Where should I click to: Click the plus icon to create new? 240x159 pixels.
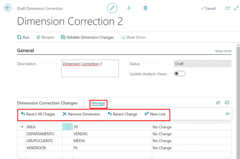(x=129, y=8)
